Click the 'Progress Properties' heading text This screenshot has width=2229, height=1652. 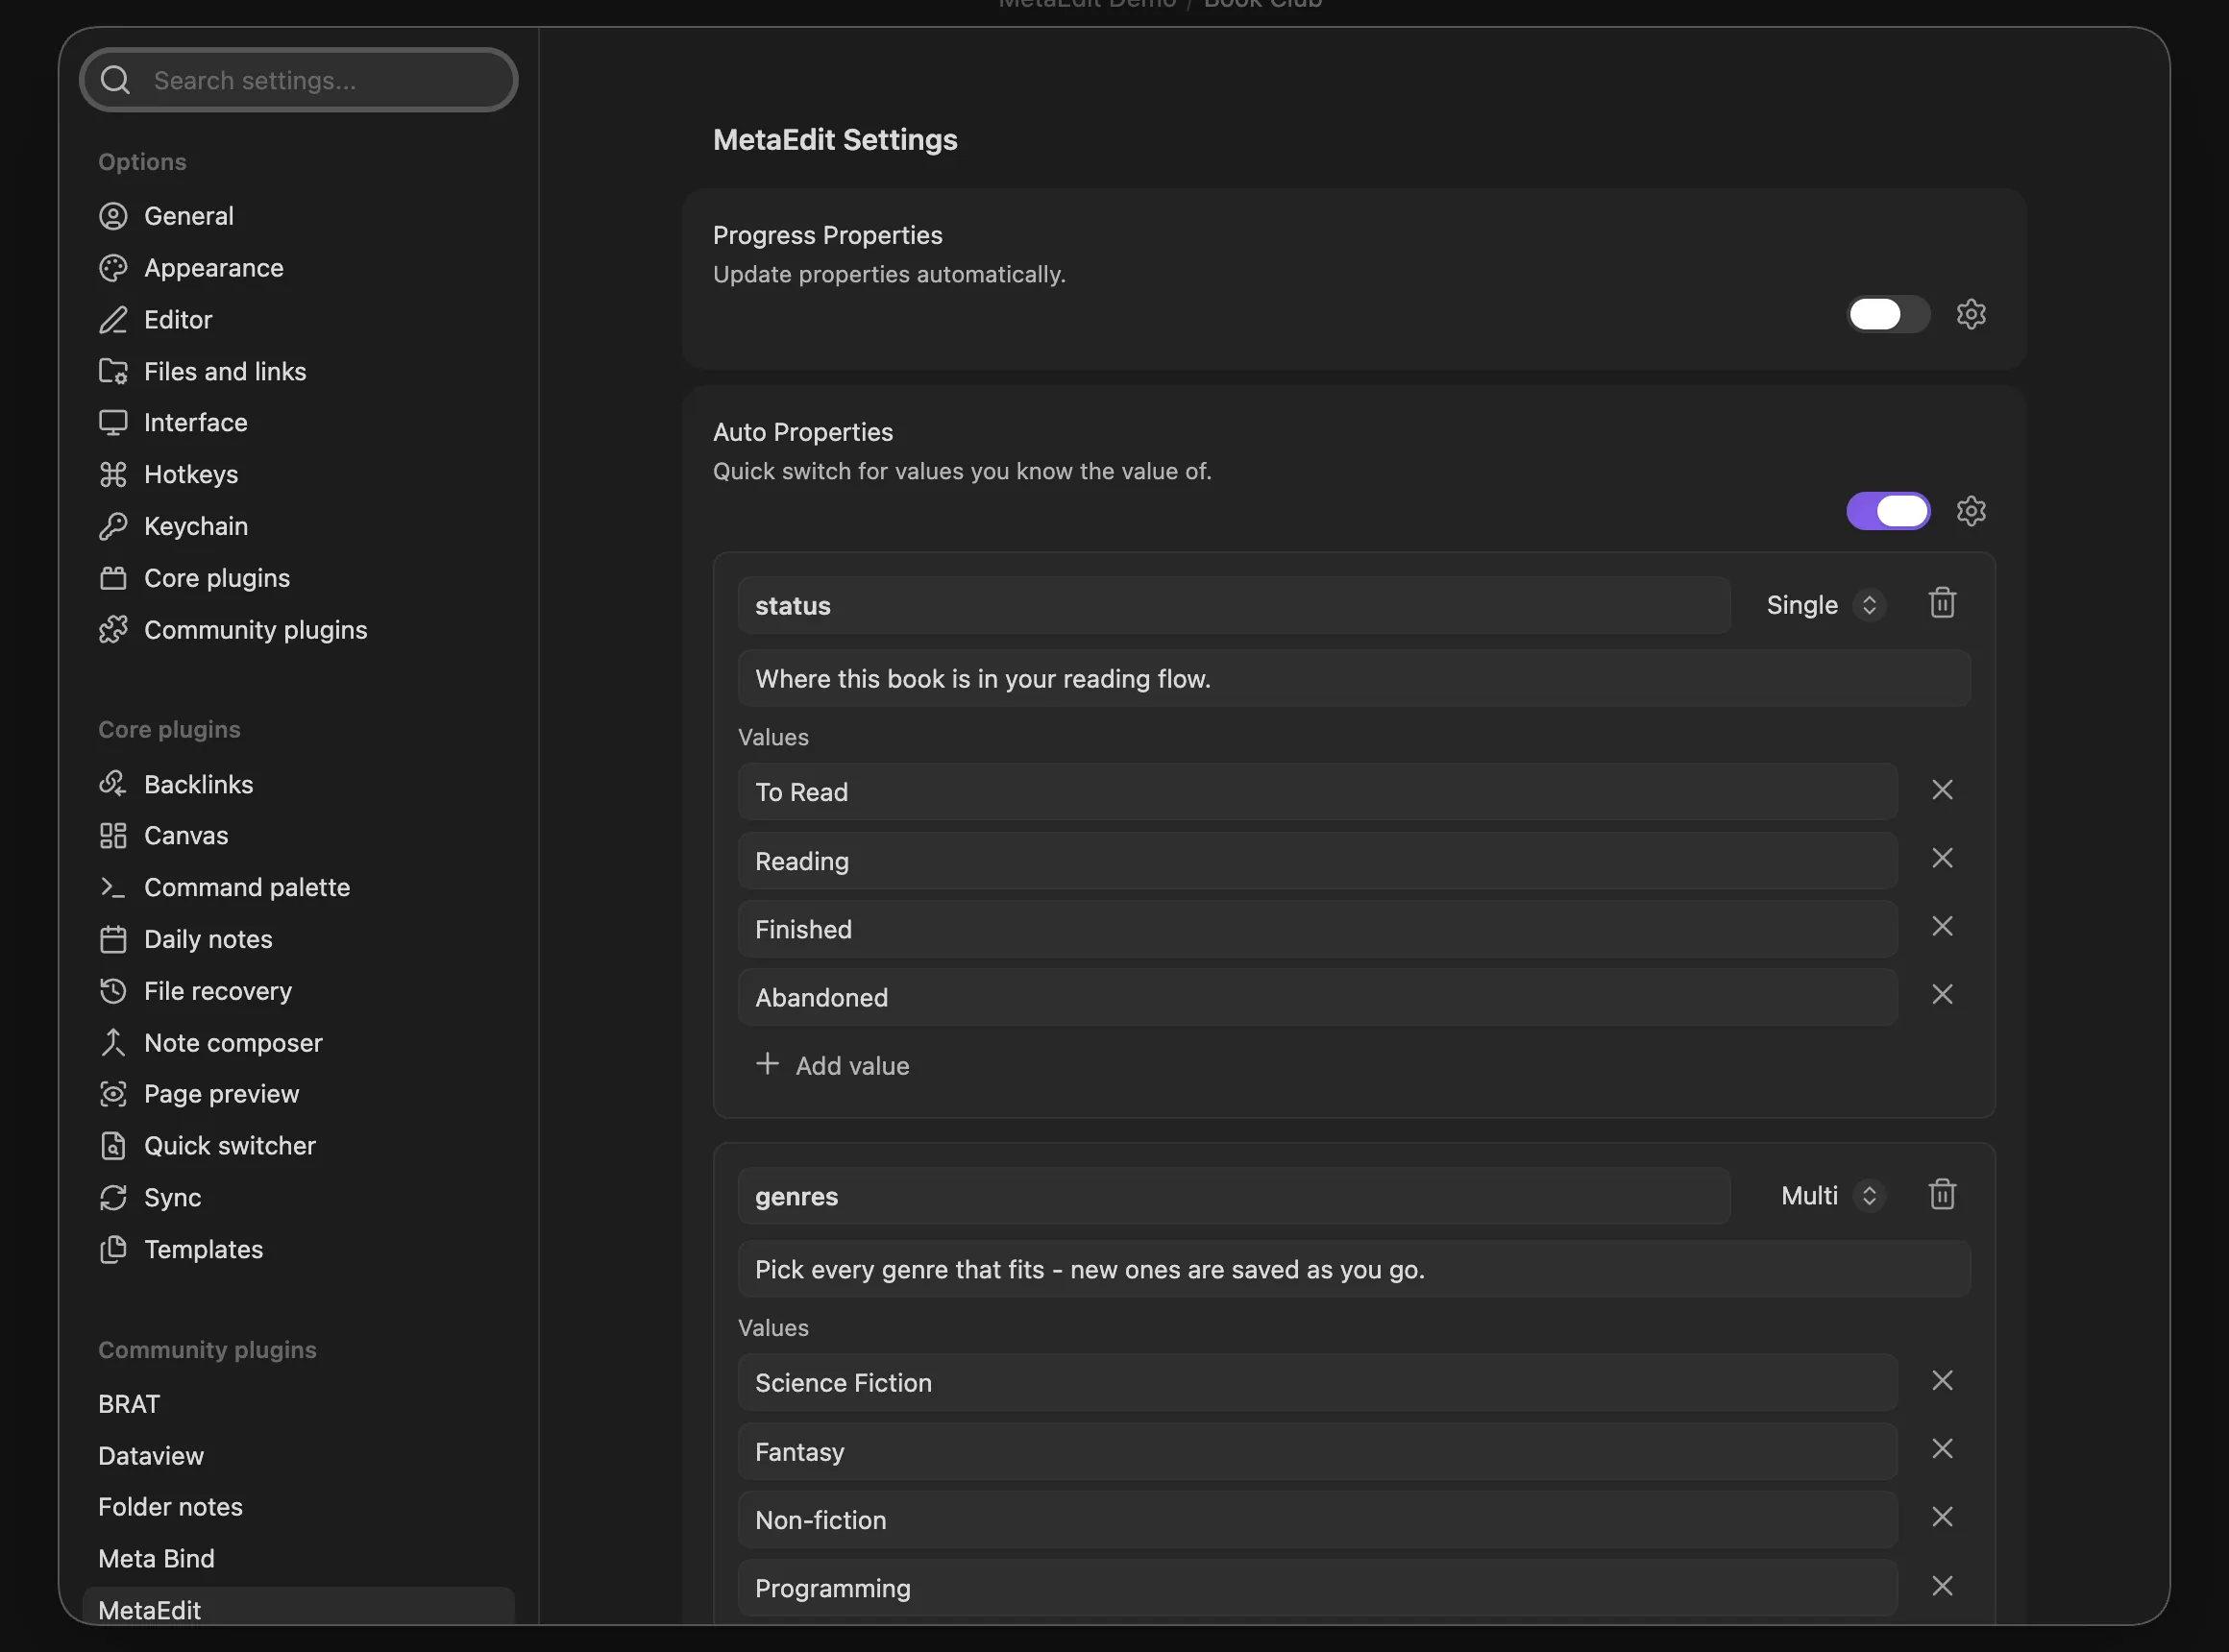point(827,235)
